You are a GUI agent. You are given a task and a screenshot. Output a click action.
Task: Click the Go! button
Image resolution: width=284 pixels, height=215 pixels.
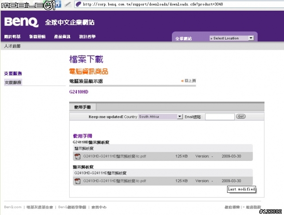pos(241,117)
